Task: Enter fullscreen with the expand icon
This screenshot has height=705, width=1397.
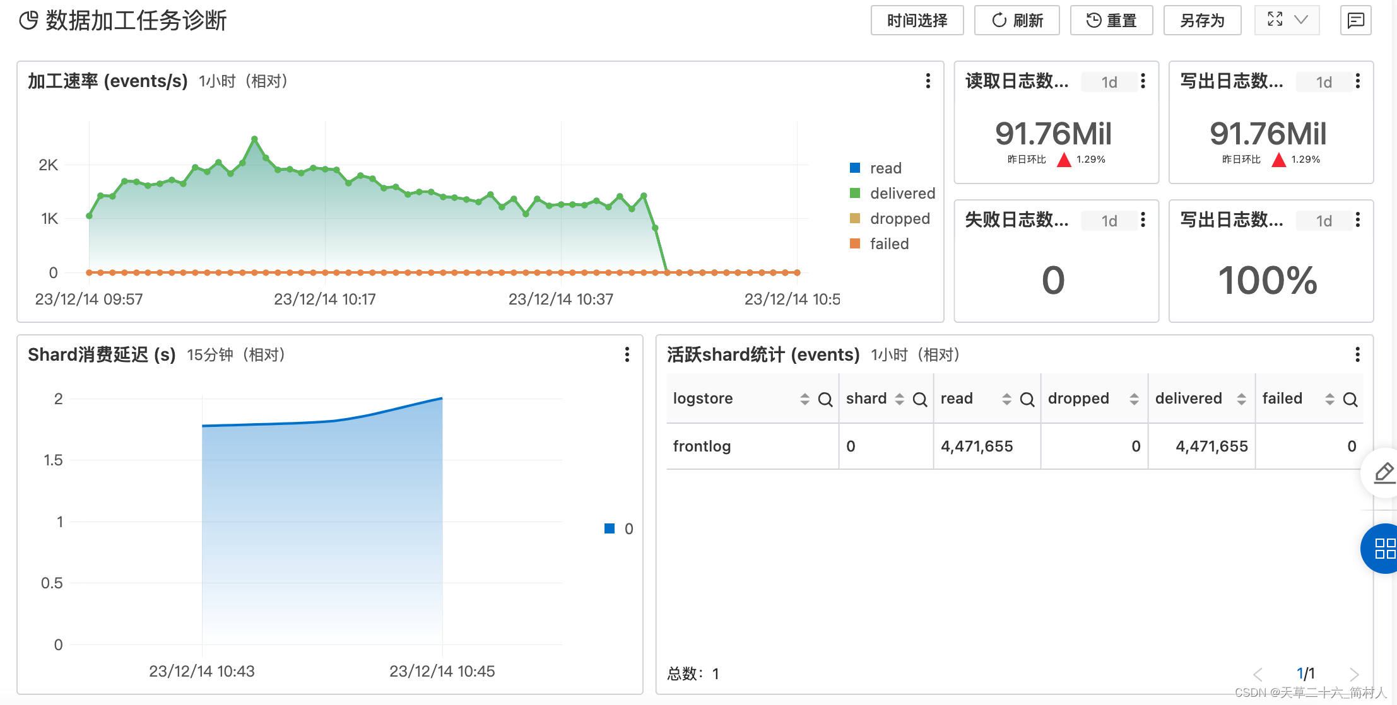Action: [1275, 20]
